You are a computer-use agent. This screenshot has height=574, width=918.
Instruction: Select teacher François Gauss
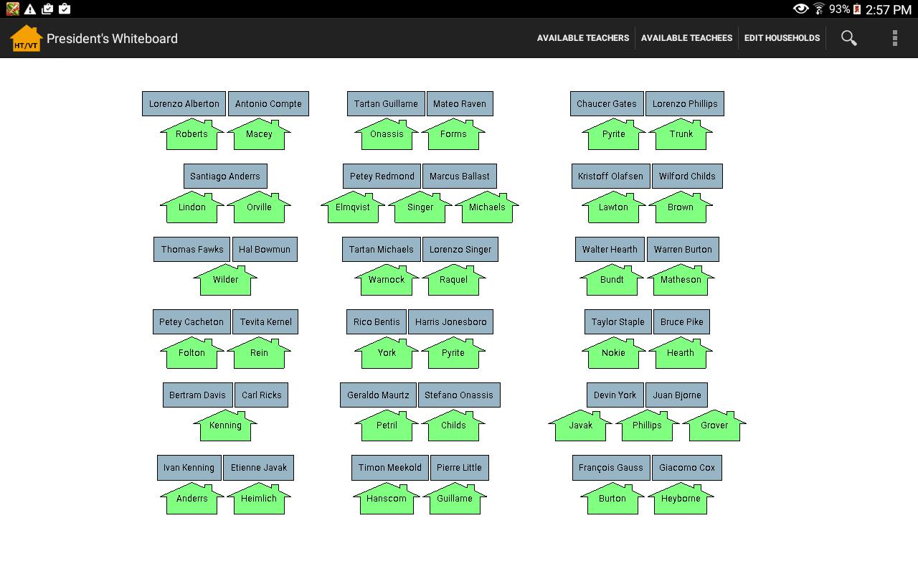click(x=611, y=468)
